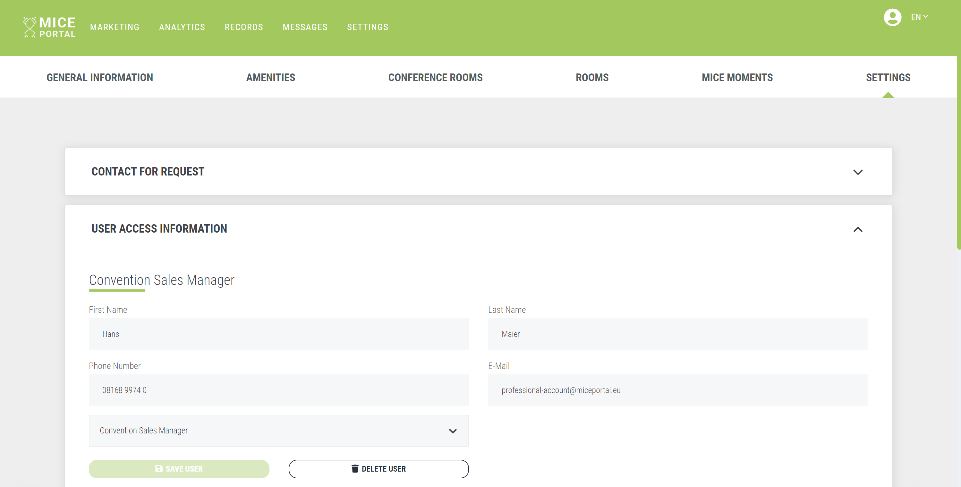
Task: Open the Convention Sales Manager role dropdown
Action: coord(279,431)
